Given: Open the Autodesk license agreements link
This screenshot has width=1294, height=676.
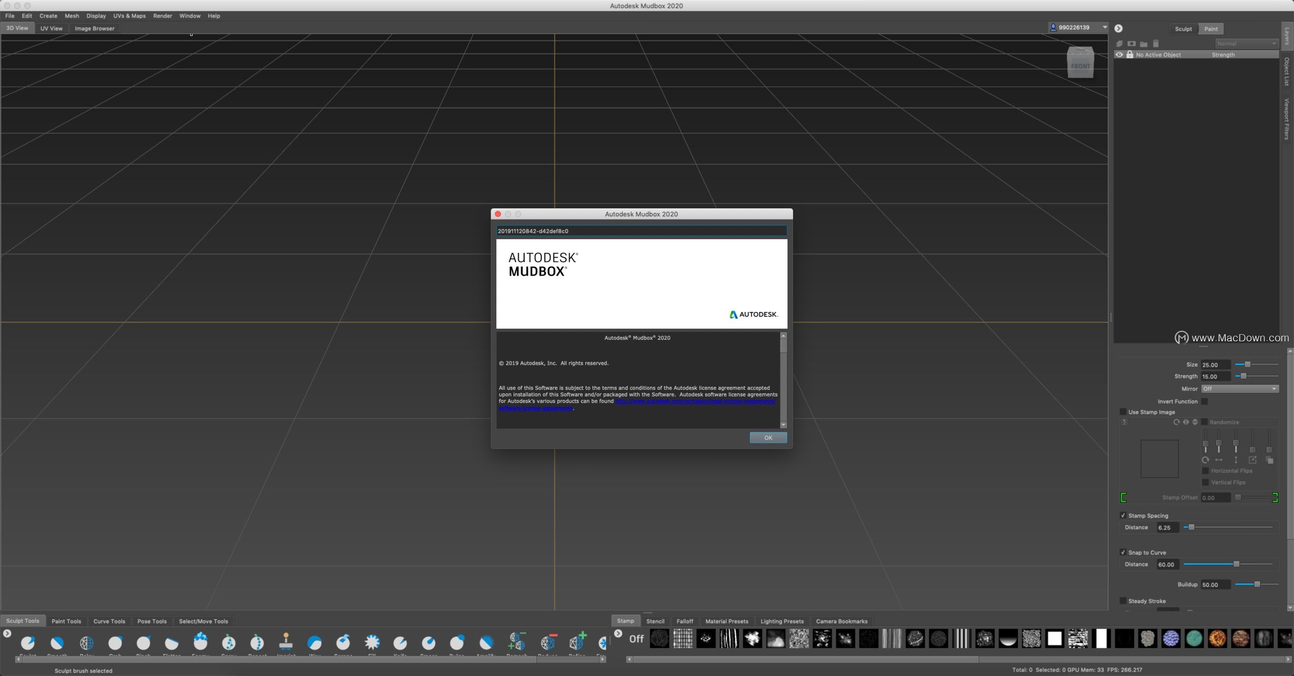Looking at the screenshot, I should tap(637, 404).
